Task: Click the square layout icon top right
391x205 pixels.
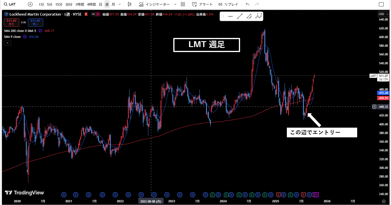Action: click(381, 4)
